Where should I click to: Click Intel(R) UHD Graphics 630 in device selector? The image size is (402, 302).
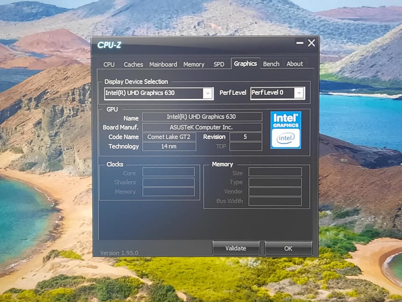click(x=140, y=93)
